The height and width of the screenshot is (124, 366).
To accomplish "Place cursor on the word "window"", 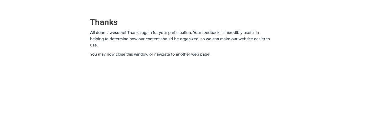I will 141,54.
